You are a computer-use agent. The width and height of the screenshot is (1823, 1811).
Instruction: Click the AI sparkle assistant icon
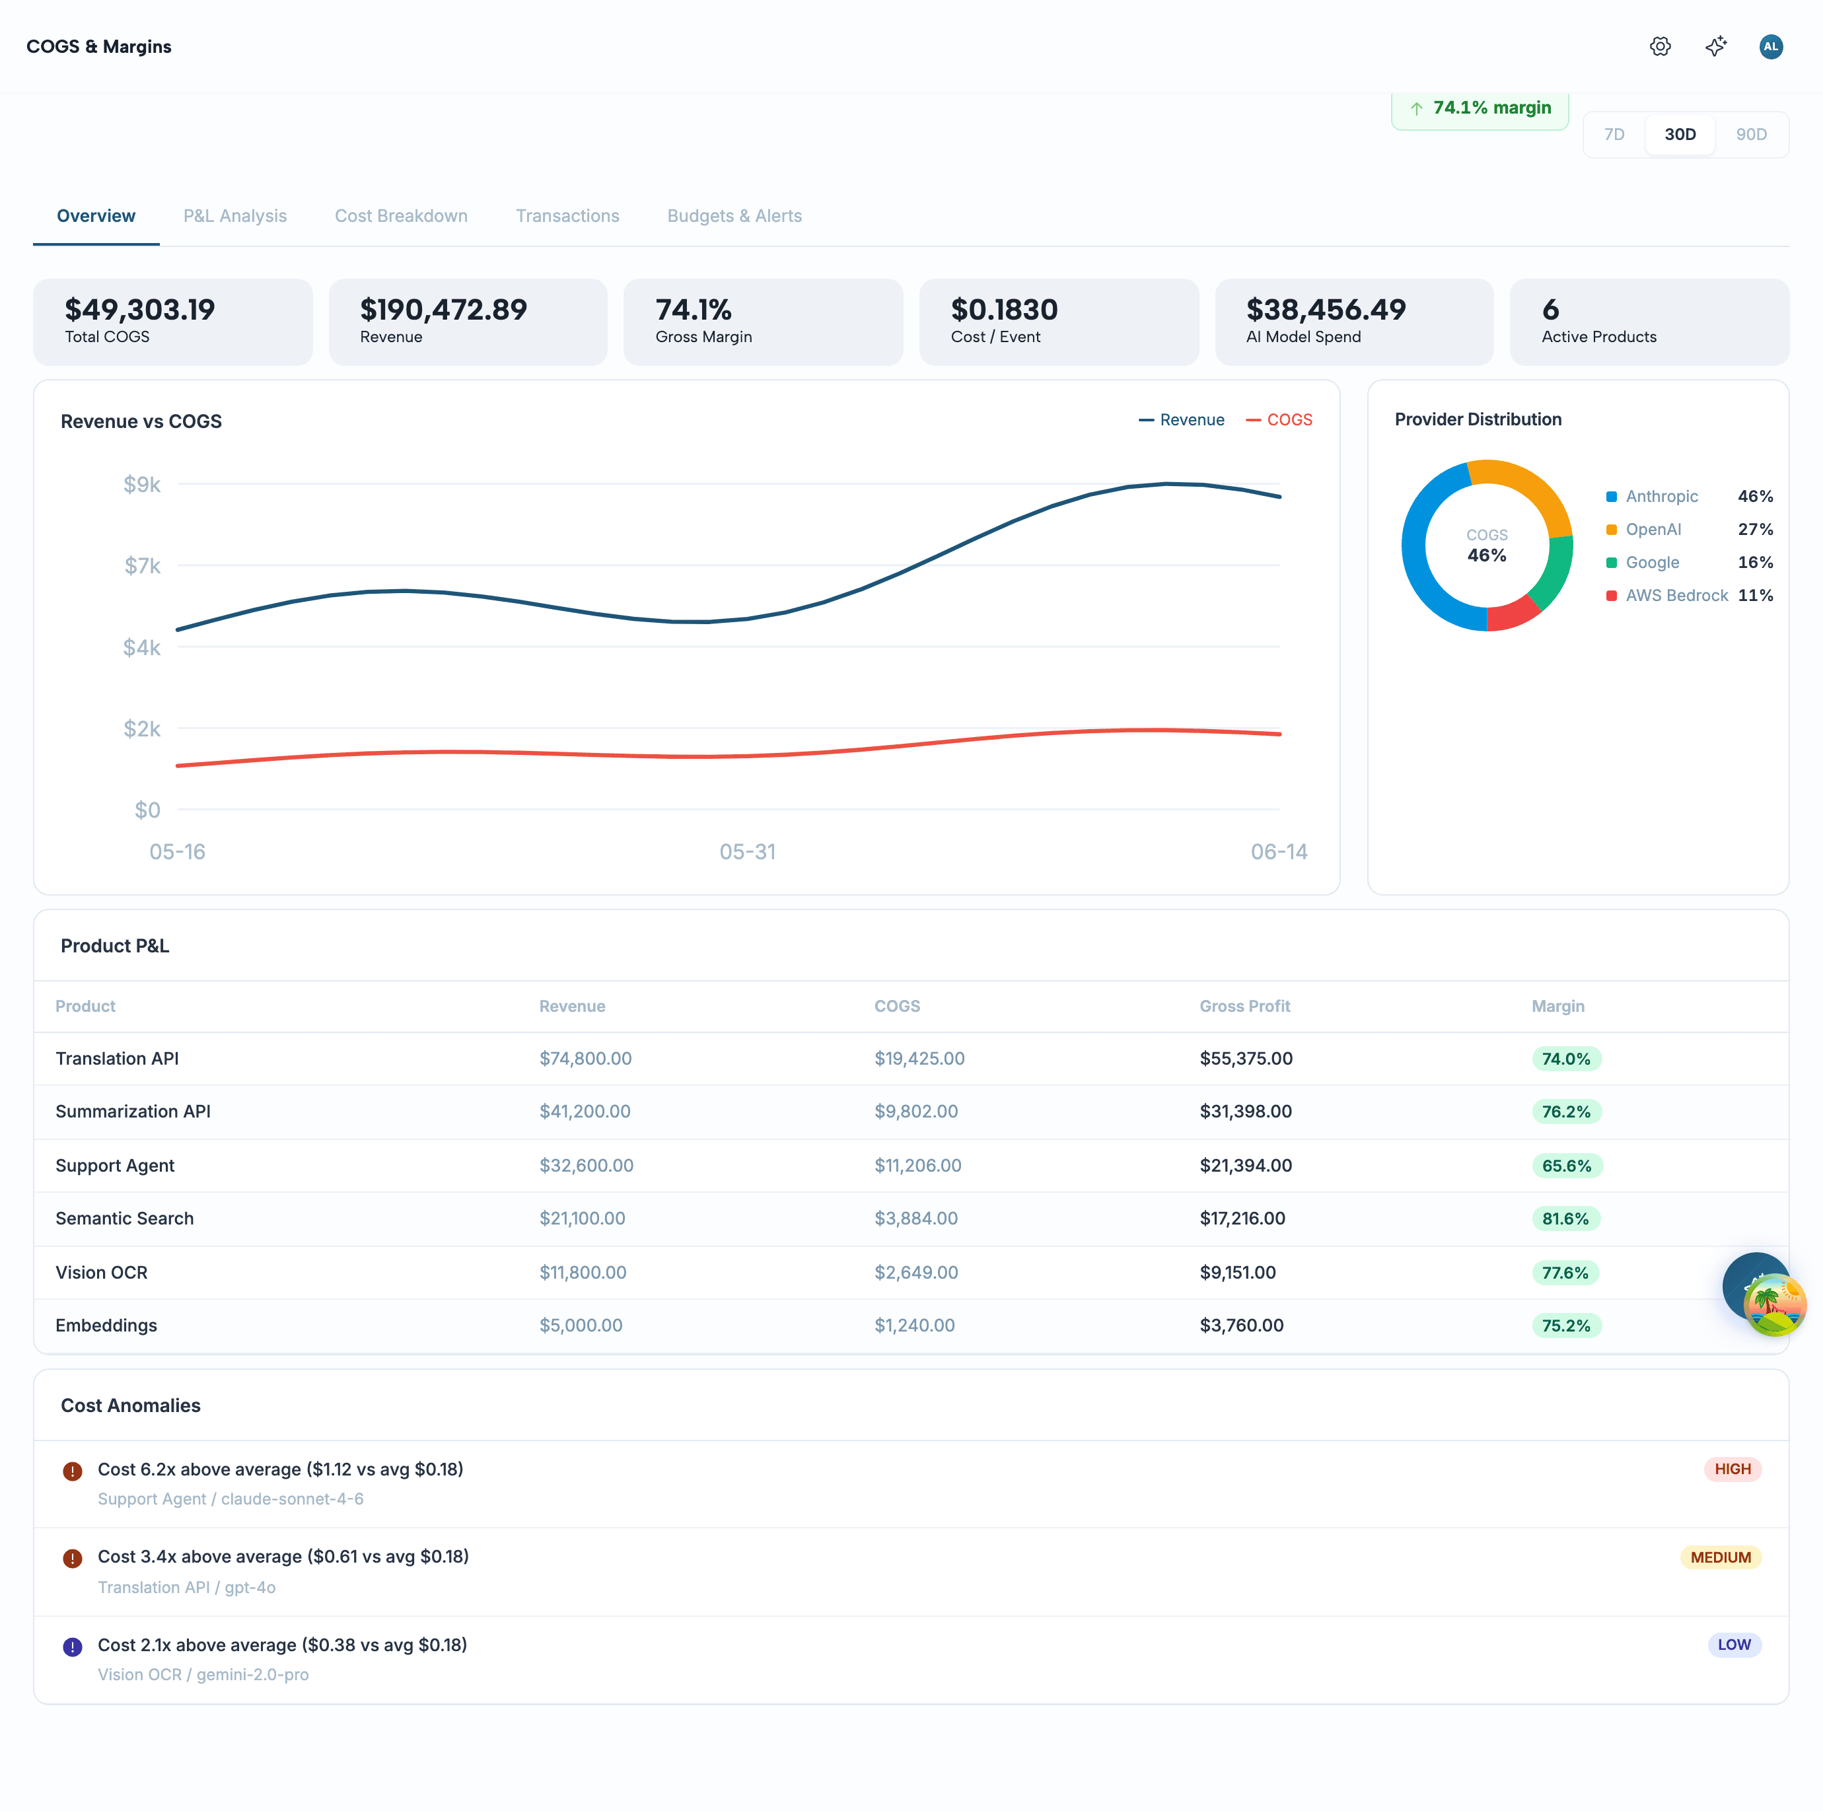click(1715, 46)
